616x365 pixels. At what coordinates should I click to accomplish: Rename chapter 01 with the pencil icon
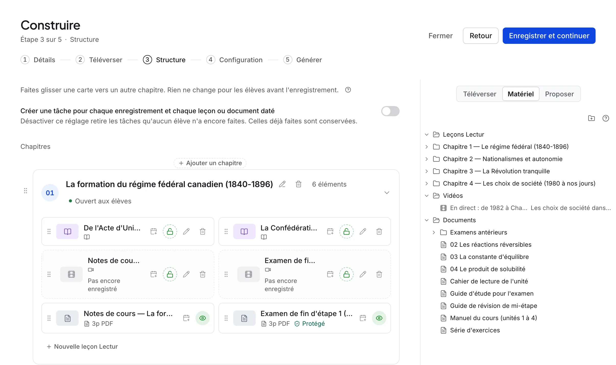pyautogui.click(x=282, y=184)
